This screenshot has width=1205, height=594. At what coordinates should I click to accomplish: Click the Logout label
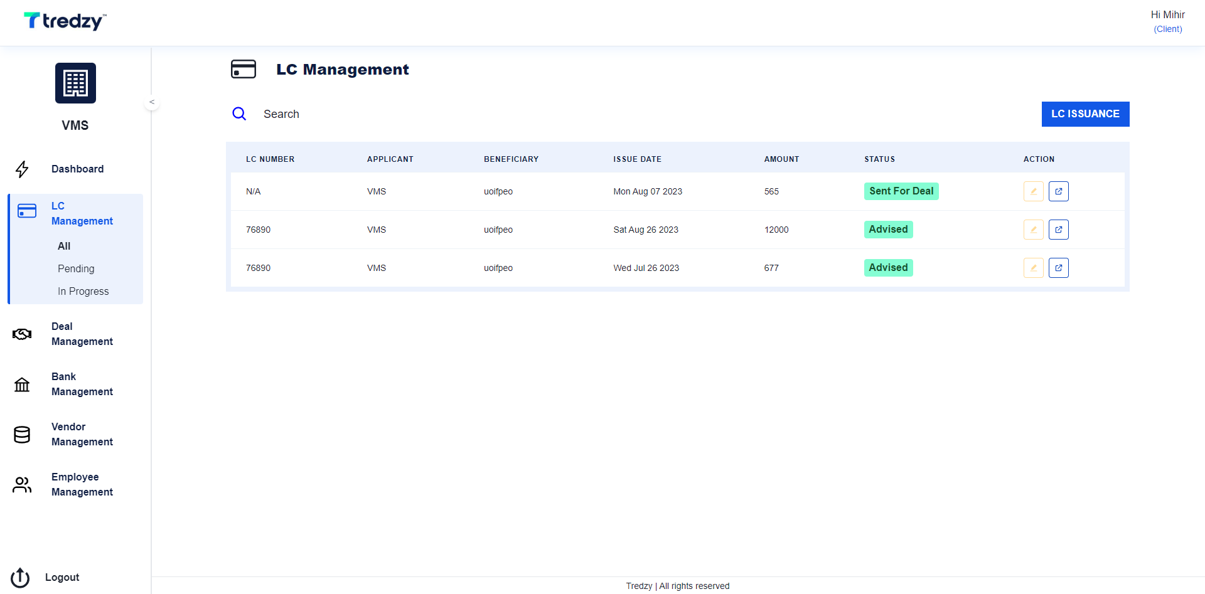(x=62, y=578)
